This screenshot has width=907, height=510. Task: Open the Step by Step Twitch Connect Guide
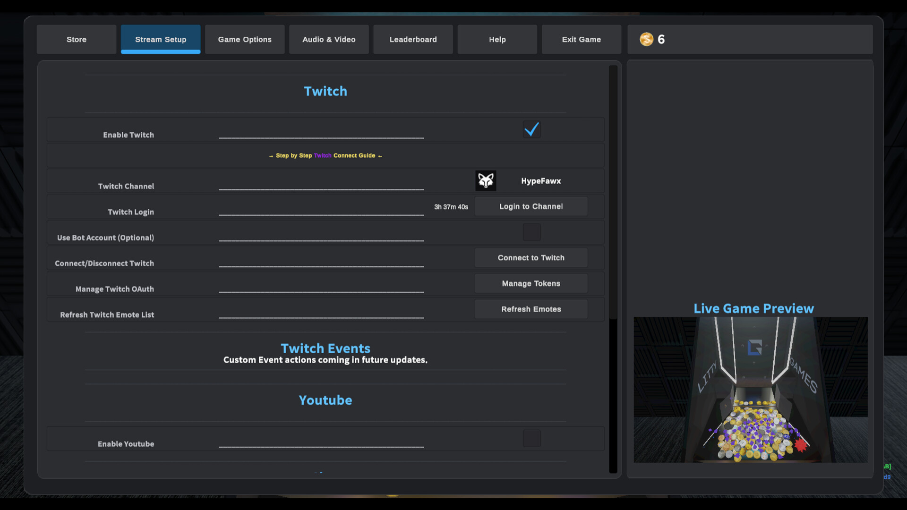tap(325, 155)
